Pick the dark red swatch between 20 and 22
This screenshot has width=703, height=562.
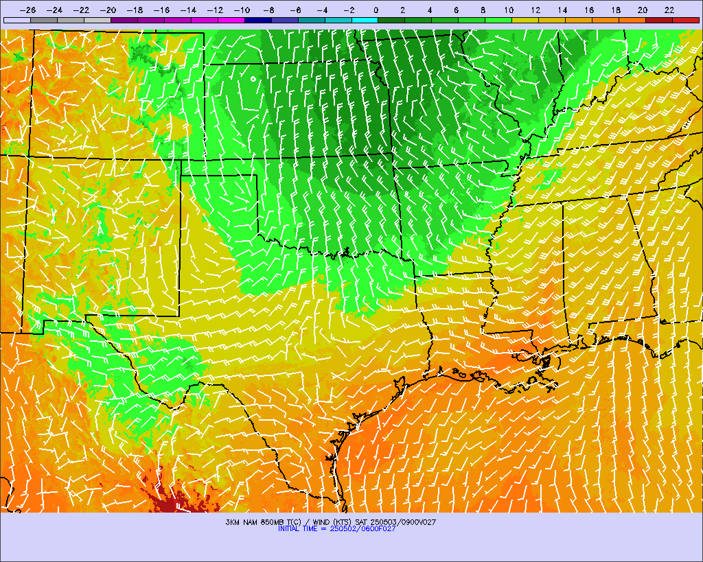click(x=660, y=20)
